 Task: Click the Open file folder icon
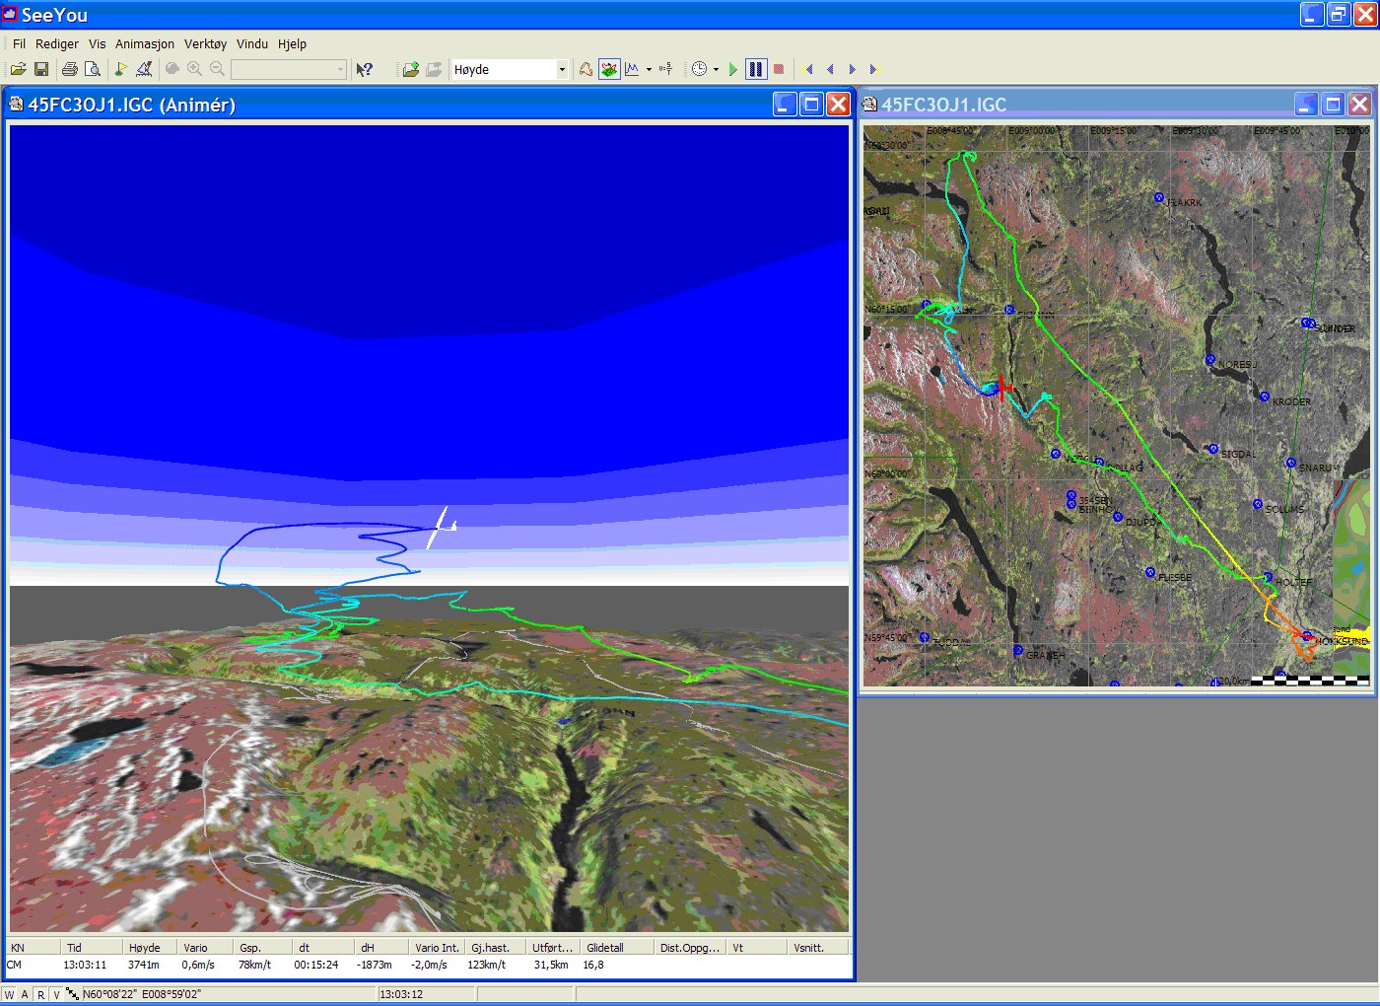[18, 69]
